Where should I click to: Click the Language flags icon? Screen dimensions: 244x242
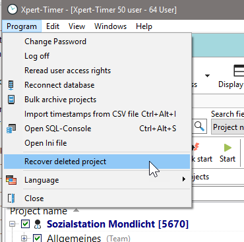tap(11, 180)
